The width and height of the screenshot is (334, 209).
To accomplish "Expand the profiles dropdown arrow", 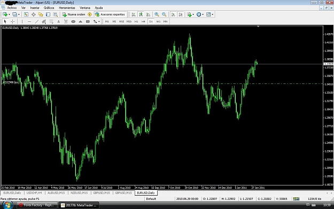I will pyautogui.click(x=19, y=14).
